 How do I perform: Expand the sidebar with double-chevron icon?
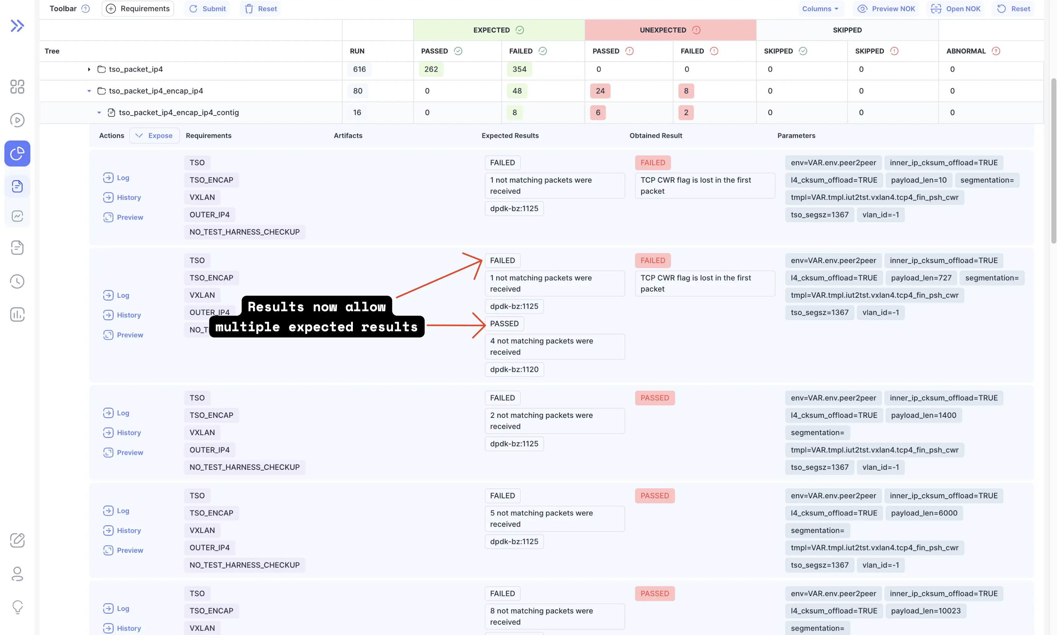click(17, 26)
